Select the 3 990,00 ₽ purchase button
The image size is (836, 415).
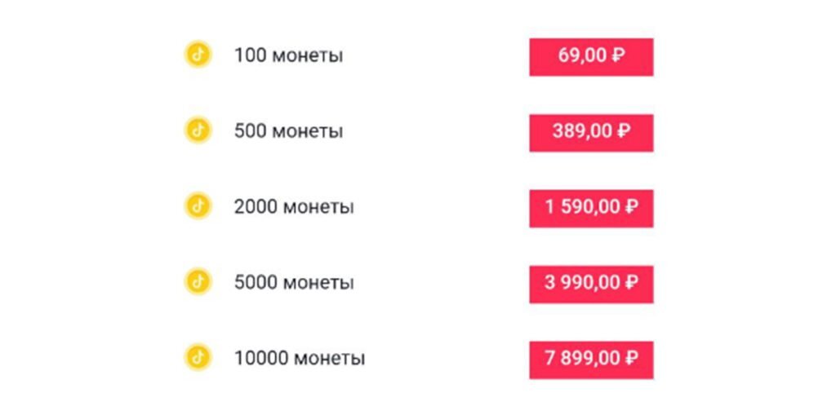(x=591, y=284)
